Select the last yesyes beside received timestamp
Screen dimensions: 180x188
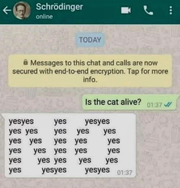click(x=97, y=170)
